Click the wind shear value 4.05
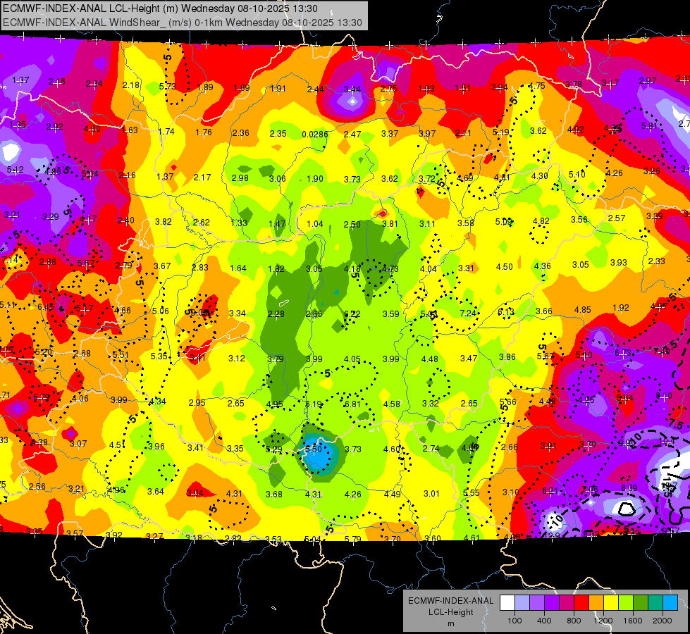Viewport: 690px width, 634px height. click(352, 359)
